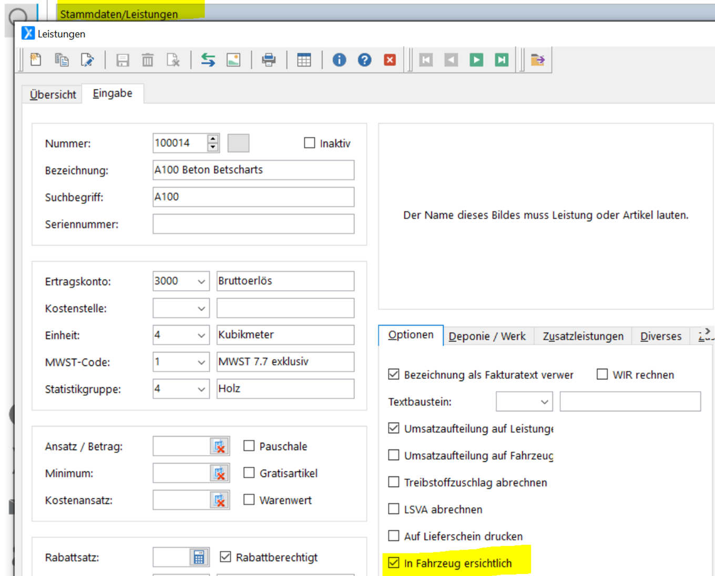Image resolution: width=715 pixels, height=576 pixels.
Task: Check the Pauschale option
Action: (249, 446)
